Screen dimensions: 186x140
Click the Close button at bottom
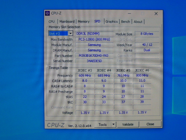click(150, 124)
